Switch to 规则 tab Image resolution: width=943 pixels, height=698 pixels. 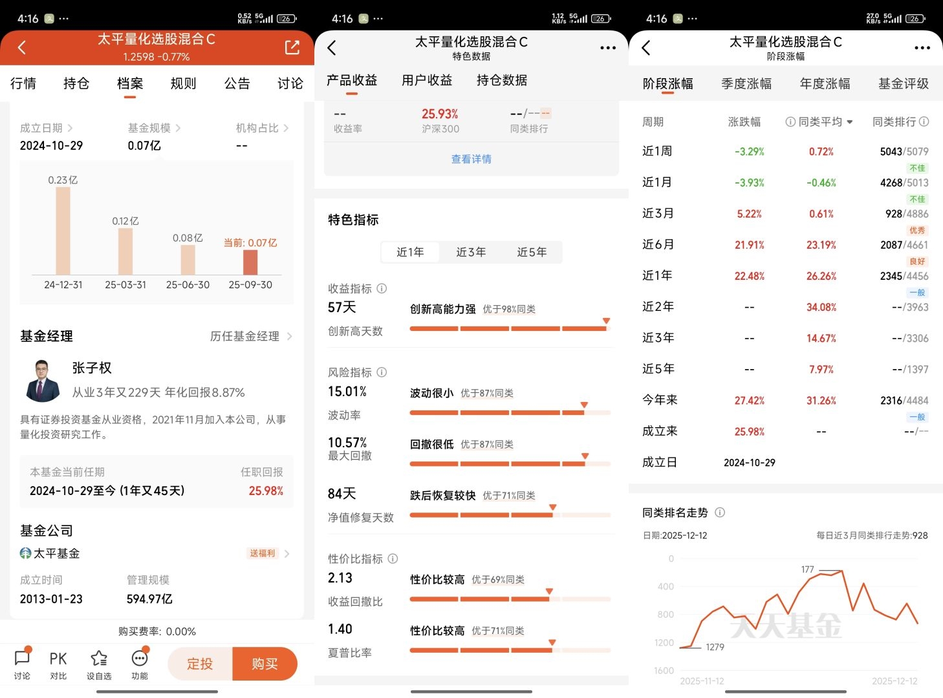[183, 83]
